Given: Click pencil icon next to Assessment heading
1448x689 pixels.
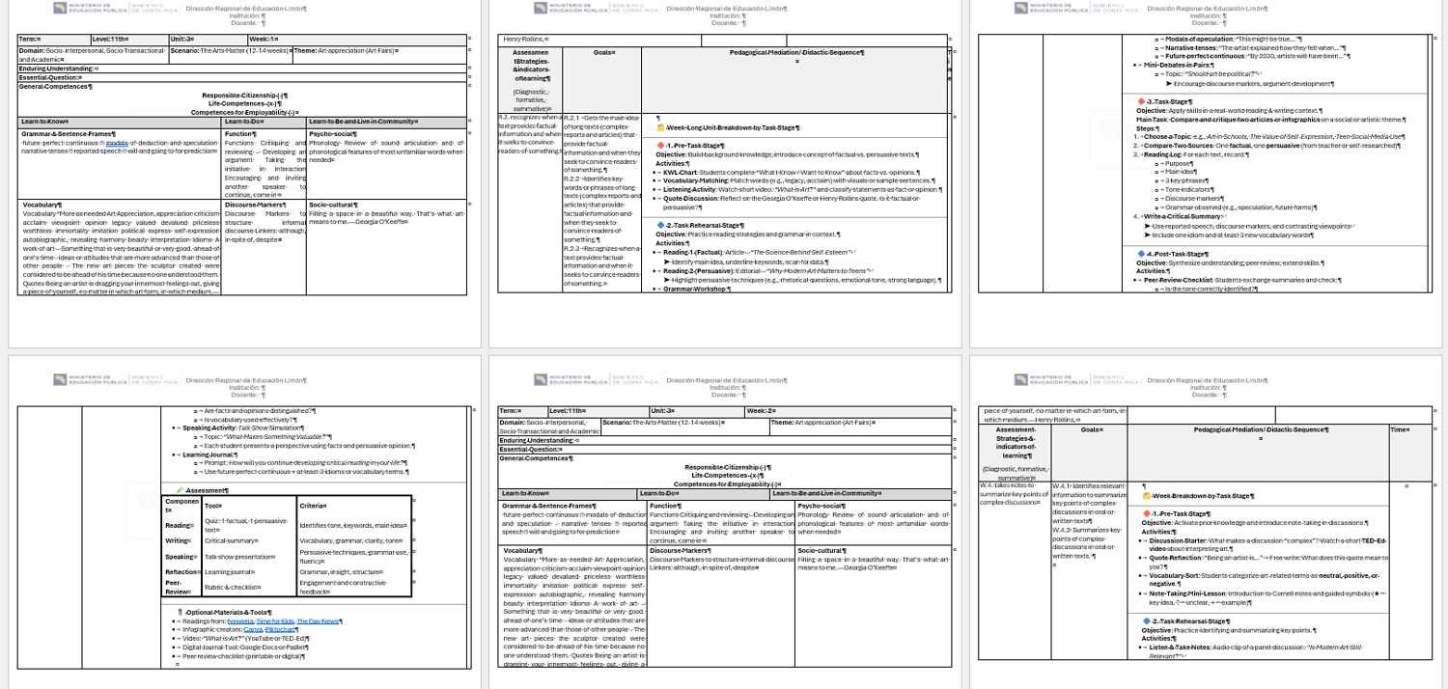Looking at the screenshot, I should pyautogui.click(x=180, y=490).
